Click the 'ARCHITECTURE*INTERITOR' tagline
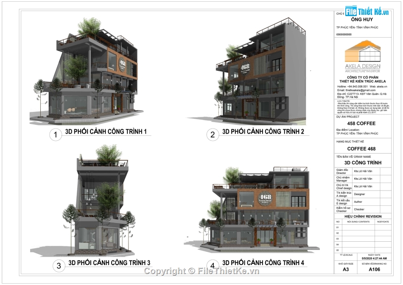Image resolution: width=403 pixels, height=285 pixels. (x=363, y=71)
